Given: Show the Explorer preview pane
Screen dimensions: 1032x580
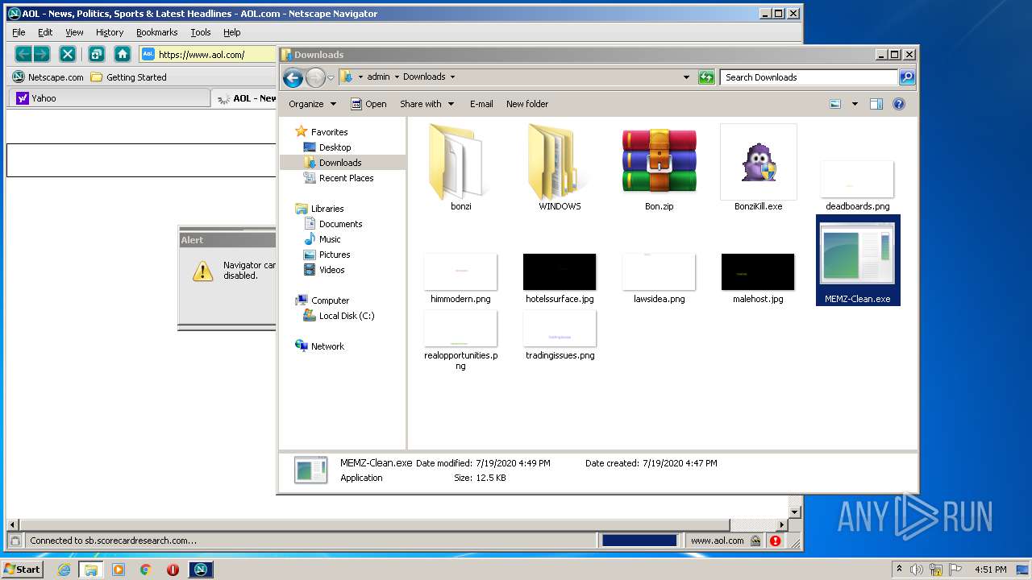Looking at the screenshot, I should click(x=876, y=104).
